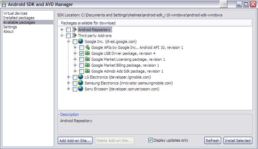This screenshot has width=258, height=149.
Task: Expand the Sony Ericsson node
Action: point(69,89)
